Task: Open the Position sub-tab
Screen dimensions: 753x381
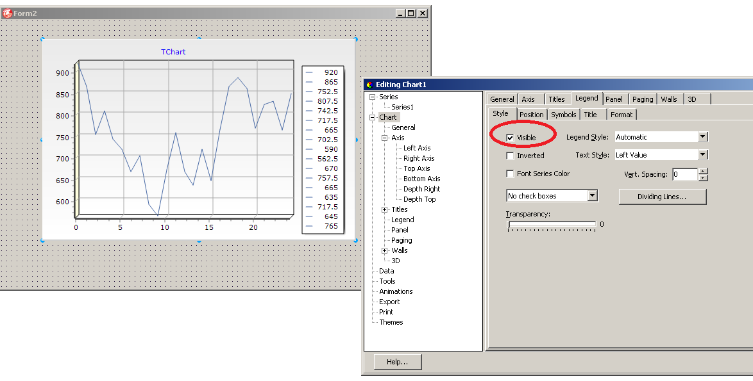Action: tap(532, 115)
